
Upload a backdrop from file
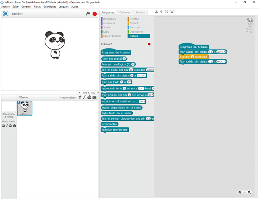pos(10,125)
